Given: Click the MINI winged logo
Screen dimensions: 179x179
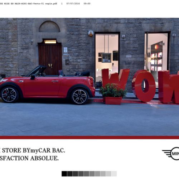Looking at the screenshot, I should (x=171, y=154).
